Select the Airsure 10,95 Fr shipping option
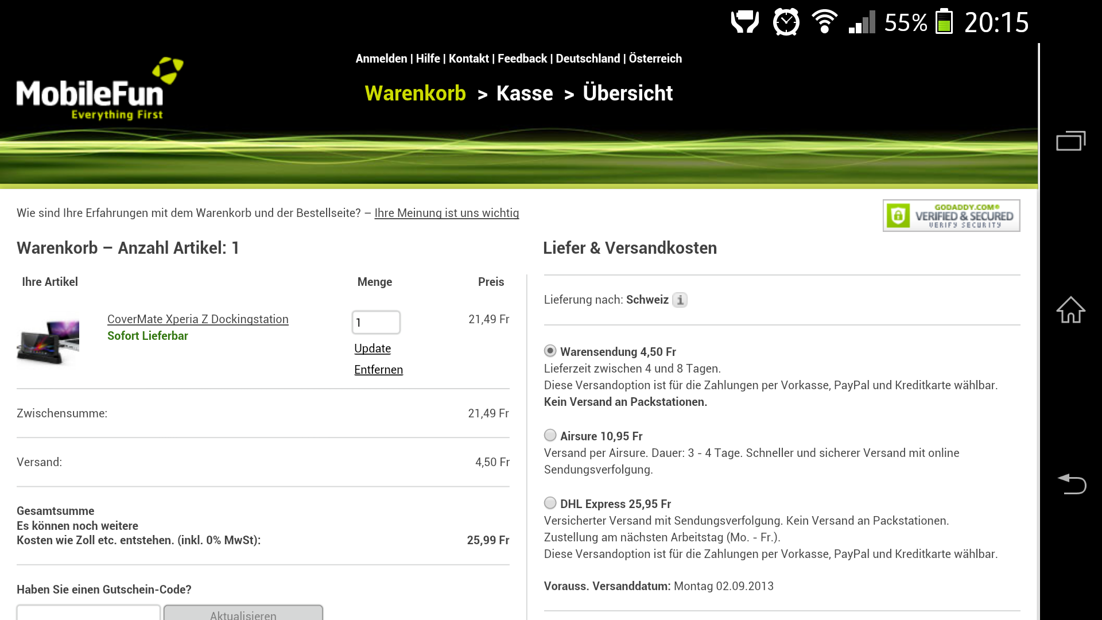1102x620 pixels. tap(550, 435)
